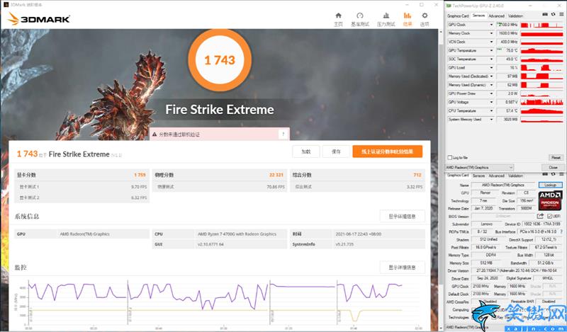Click the 22 331 physics score value
The image size is (567, 332).
[x=276, y=175]
